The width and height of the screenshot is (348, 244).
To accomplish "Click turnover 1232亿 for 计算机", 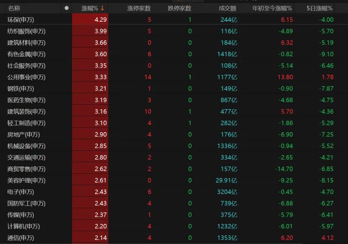I will coord(227,226).
